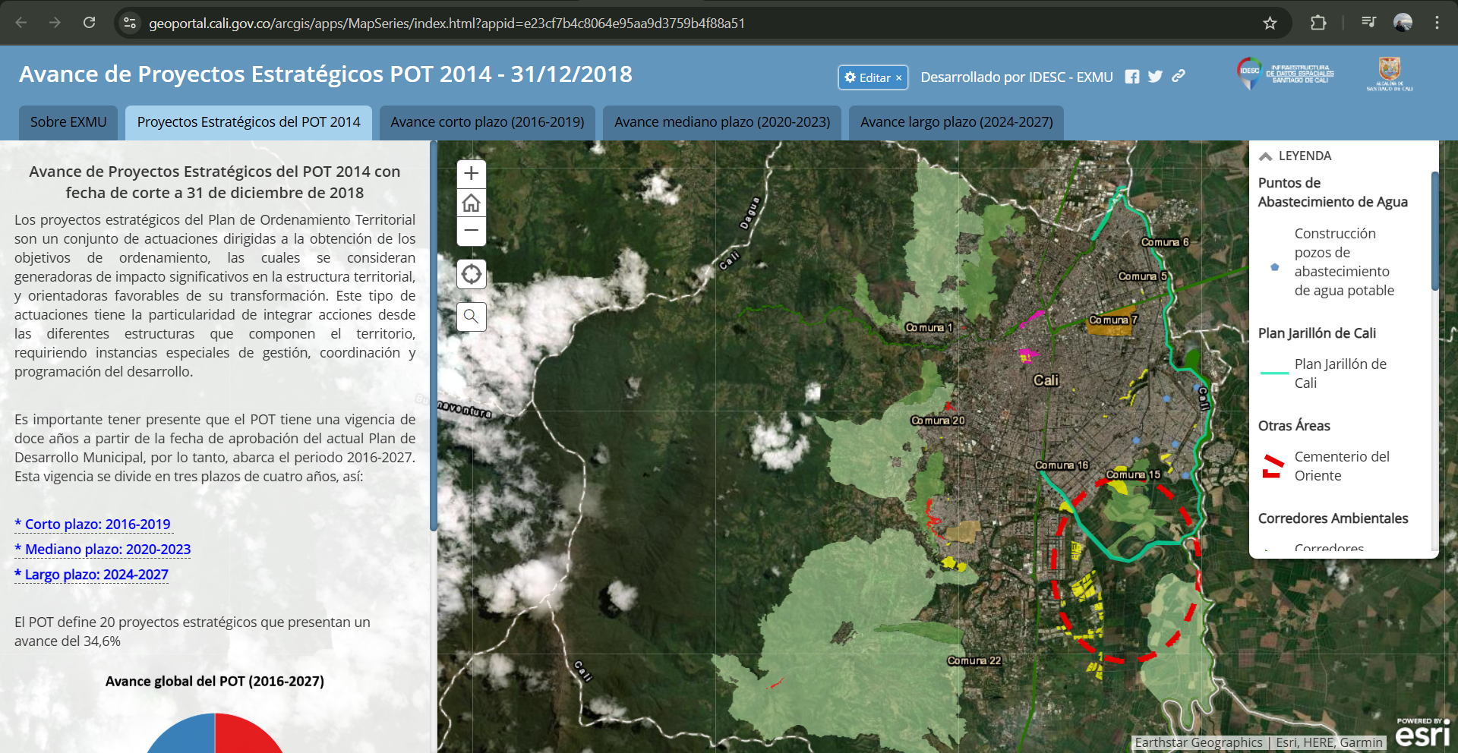Follow the Mediano plazo: 2020-2023 link
1458x753 pixels.
click(x=107, y=550)
